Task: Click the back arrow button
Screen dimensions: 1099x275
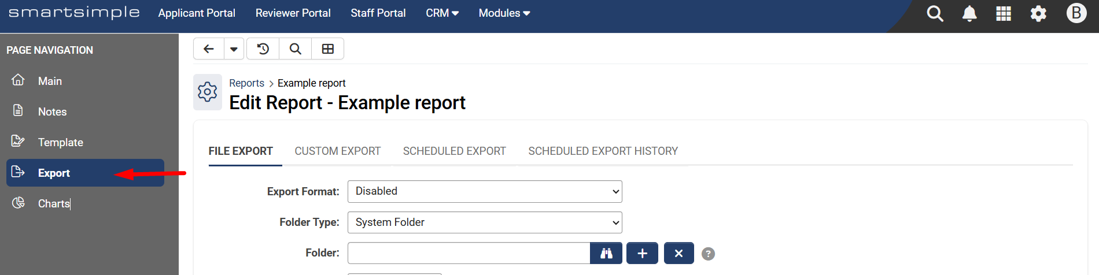Action: point(209,49)
